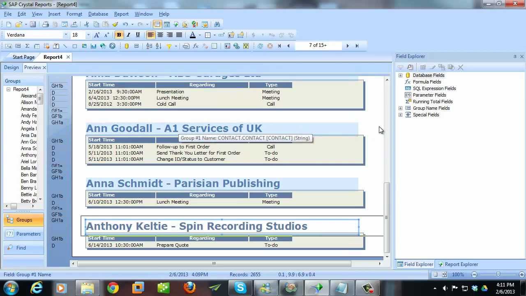Open the Report menu
This screenshot has height=296, width=526.
(121, 14)
